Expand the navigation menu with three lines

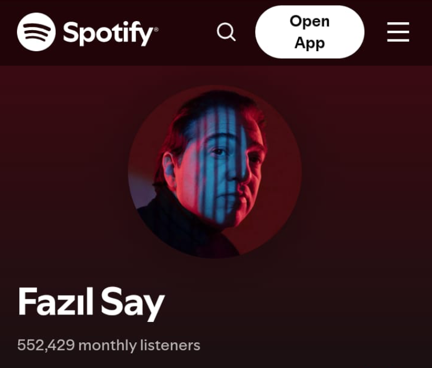click(398, 32)
